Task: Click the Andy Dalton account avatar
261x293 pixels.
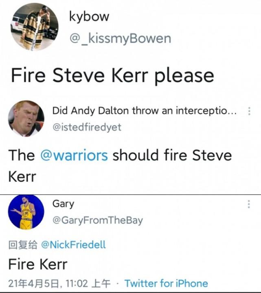Action: point(26,118)
